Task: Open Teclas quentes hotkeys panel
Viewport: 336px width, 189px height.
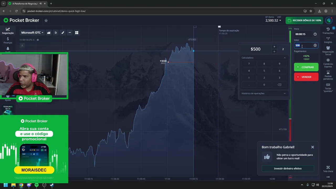Action: pyautogui.click(x=328, y=88)
